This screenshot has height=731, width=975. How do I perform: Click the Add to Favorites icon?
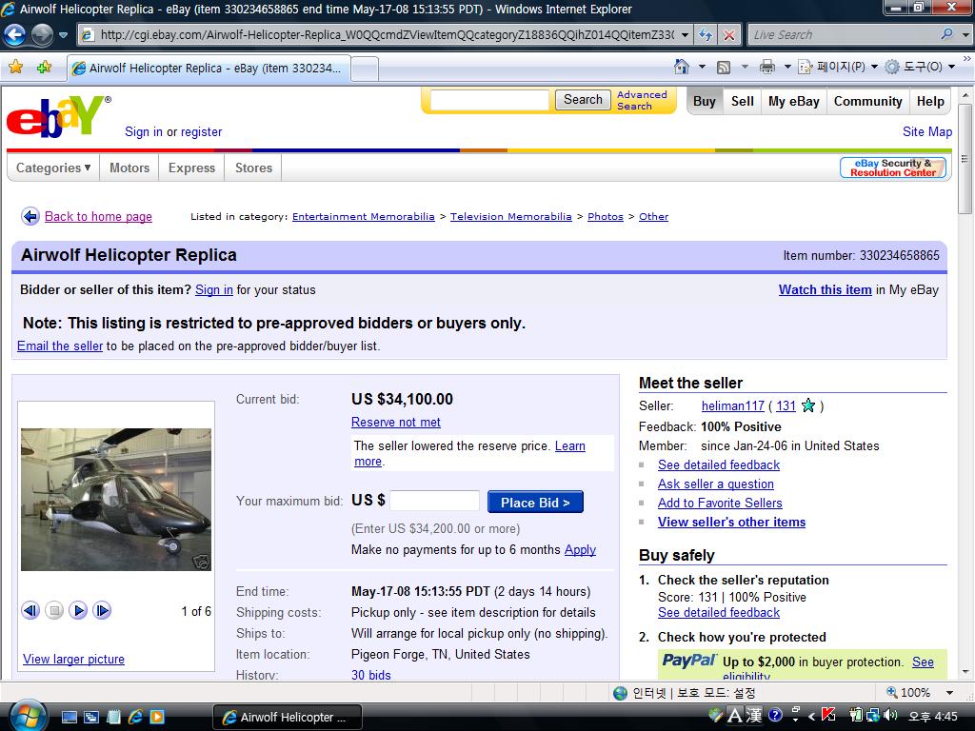44,68
